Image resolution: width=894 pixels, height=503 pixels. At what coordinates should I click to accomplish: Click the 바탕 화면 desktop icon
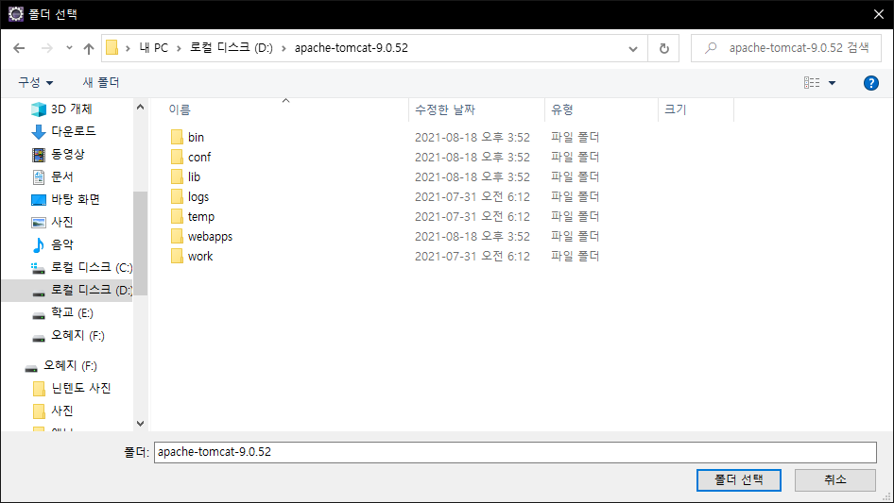pos(38,200)
